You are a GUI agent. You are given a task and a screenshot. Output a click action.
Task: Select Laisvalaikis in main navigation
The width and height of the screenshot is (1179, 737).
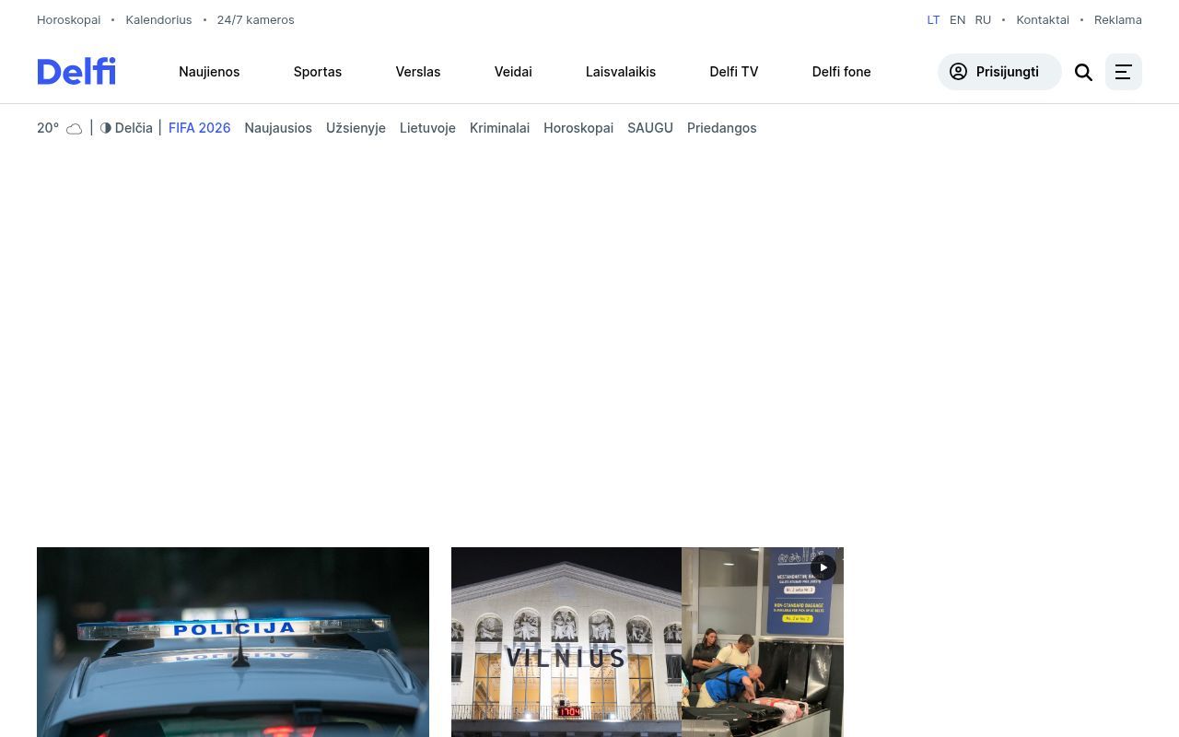(621, 72)
